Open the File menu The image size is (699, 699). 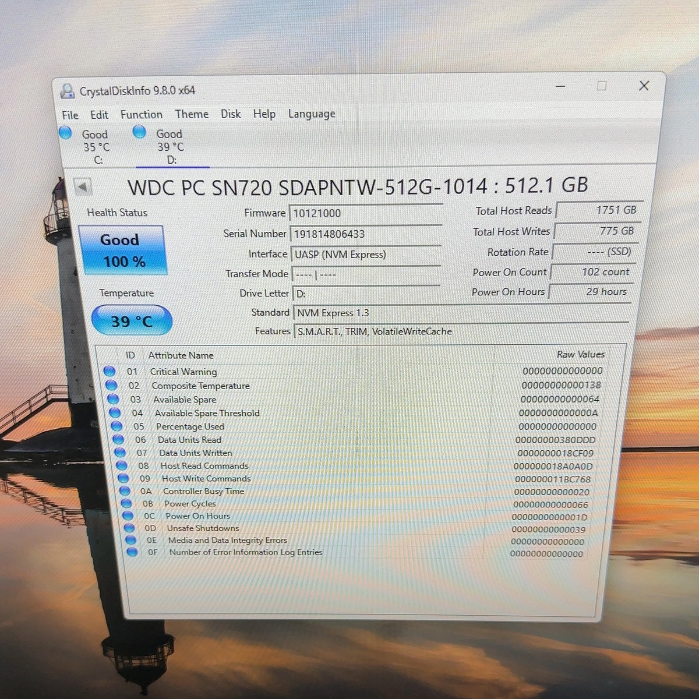click(x=70, y=115)
